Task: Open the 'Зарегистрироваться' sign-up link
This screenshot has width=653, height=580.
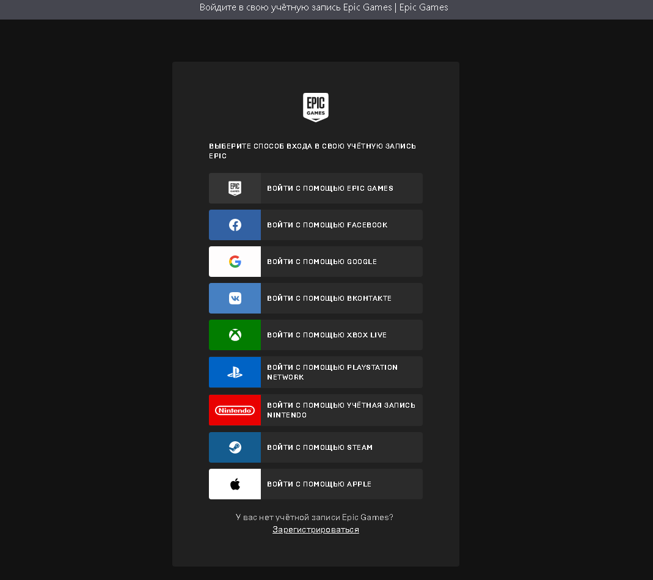Action: click(316, 530)
